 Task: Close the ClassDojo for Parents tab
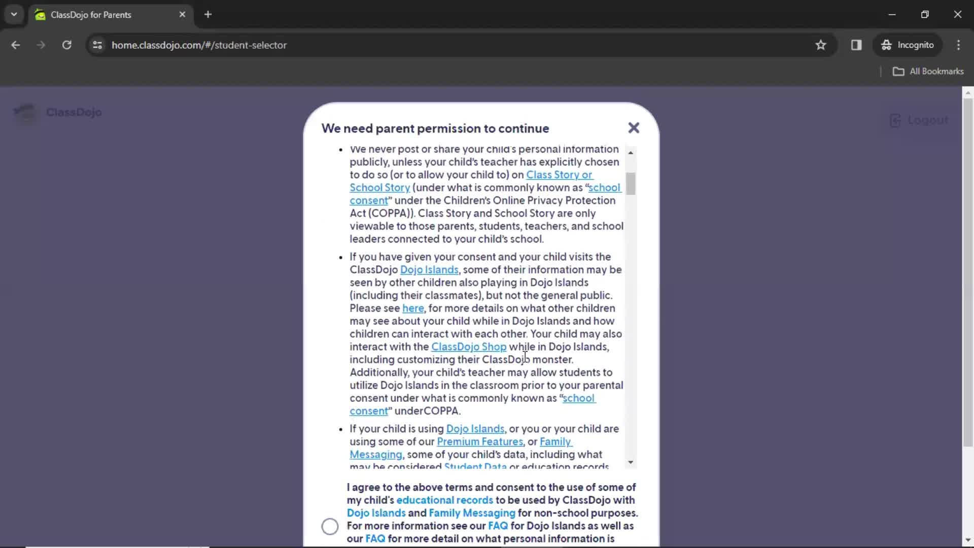tap(182, 15)
